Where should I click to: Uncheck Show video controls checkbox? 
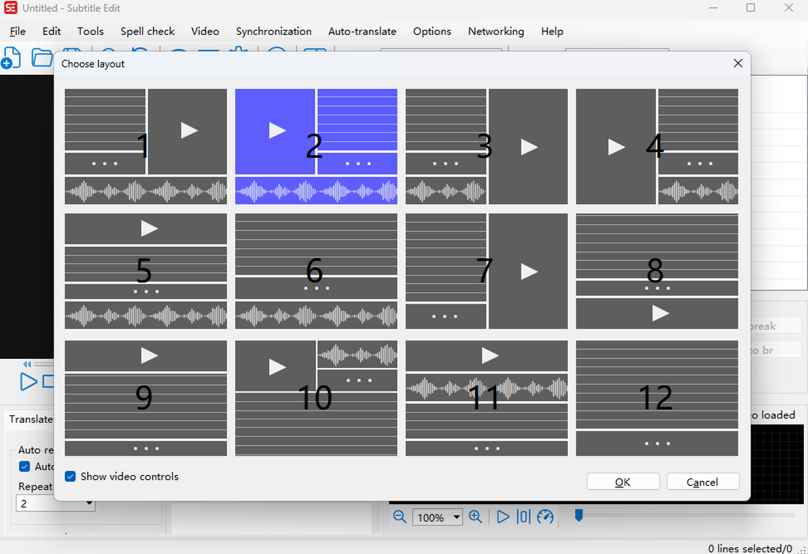[x=70, y=477]
